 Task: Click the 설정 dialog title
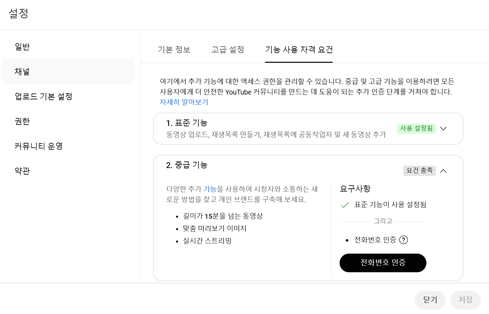tap(18, 13)
